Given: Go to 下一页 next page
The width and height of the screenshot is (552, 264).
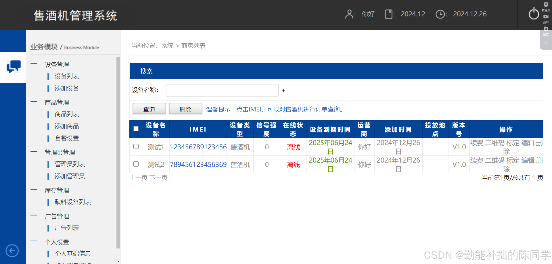Looking at the screenshot, I should (158, 178).
